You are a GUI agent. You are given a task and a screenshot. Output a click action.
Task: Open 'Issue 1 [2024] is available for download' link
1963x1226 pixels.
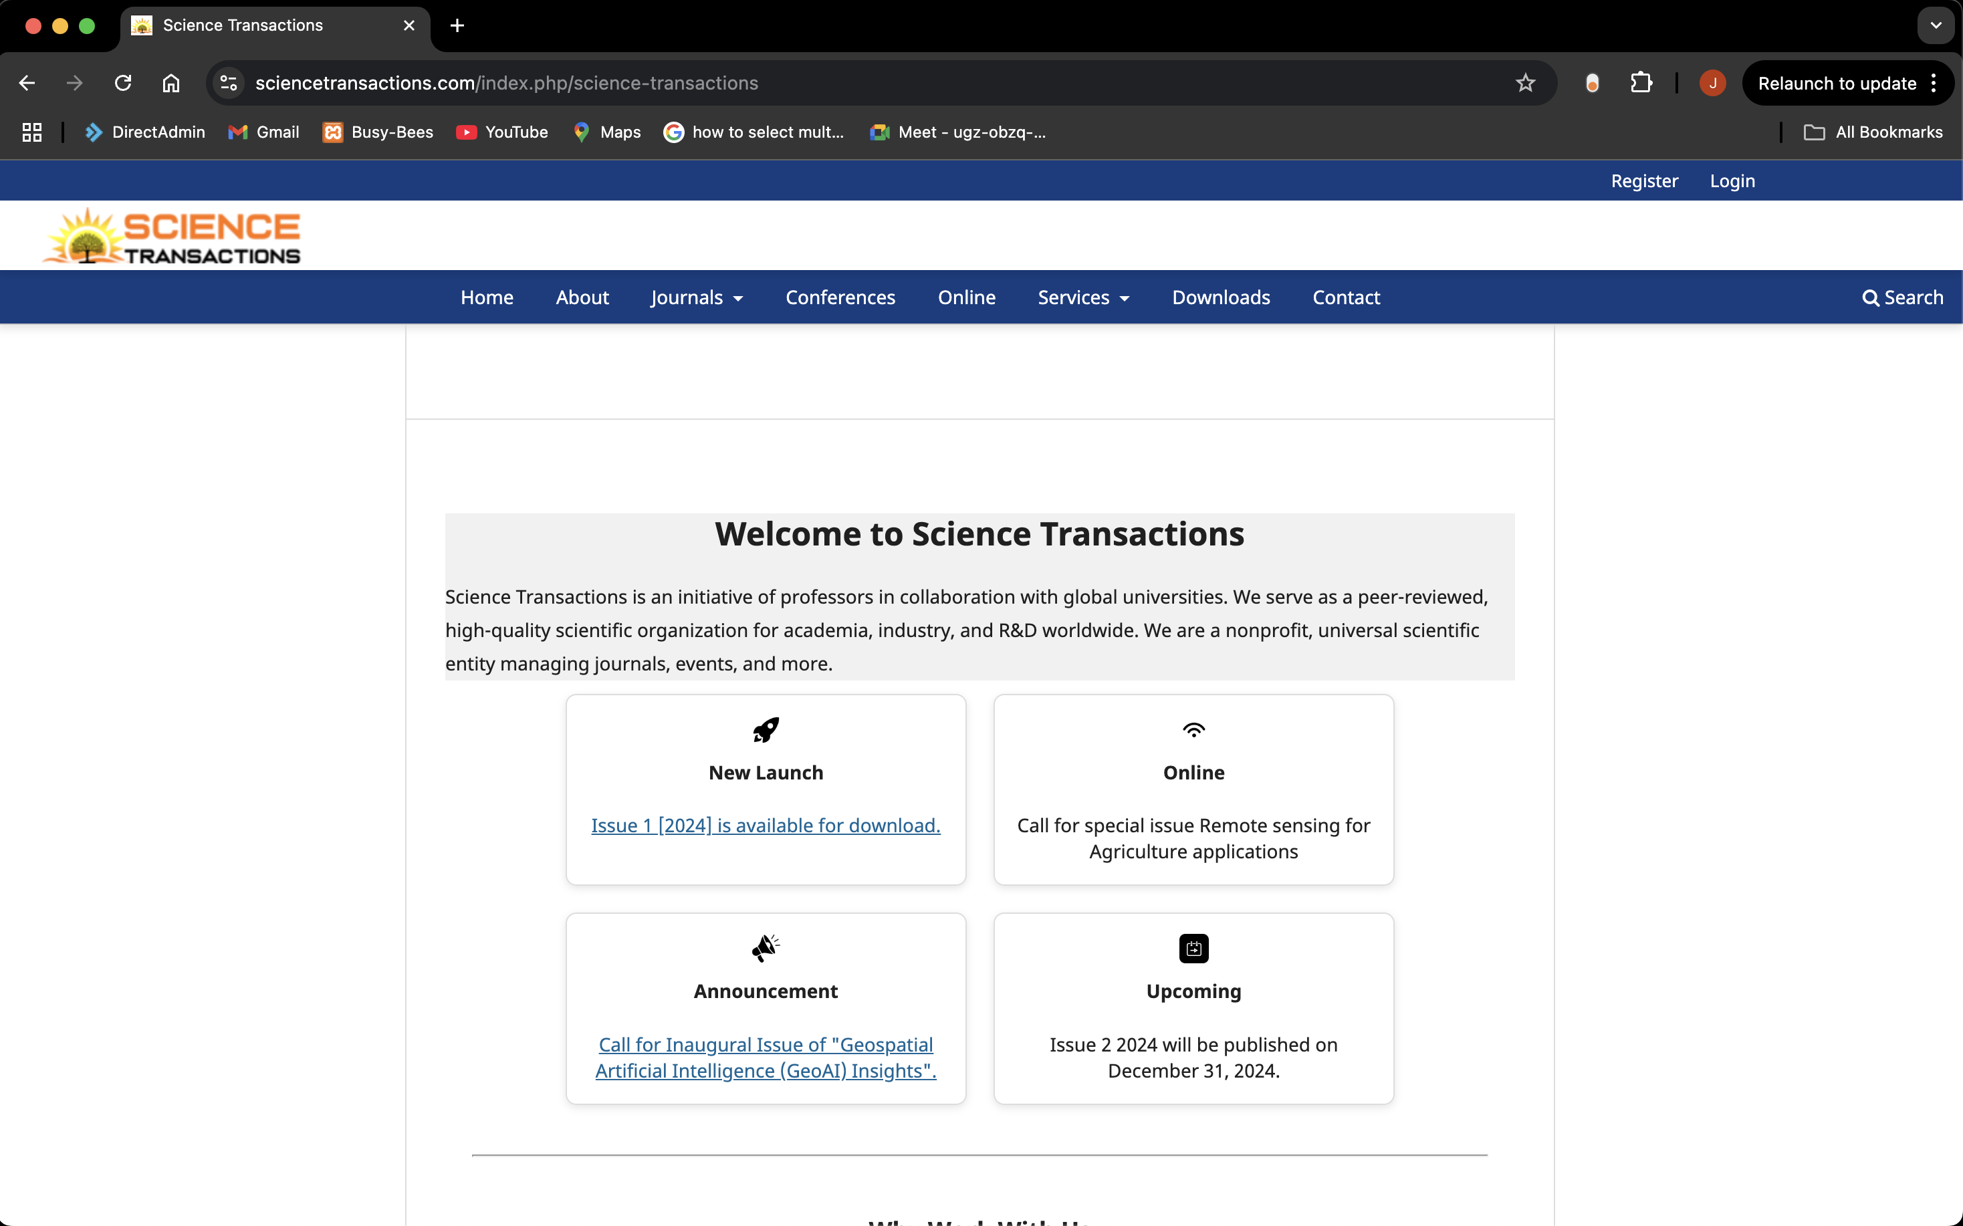click(x=766, y=826)
